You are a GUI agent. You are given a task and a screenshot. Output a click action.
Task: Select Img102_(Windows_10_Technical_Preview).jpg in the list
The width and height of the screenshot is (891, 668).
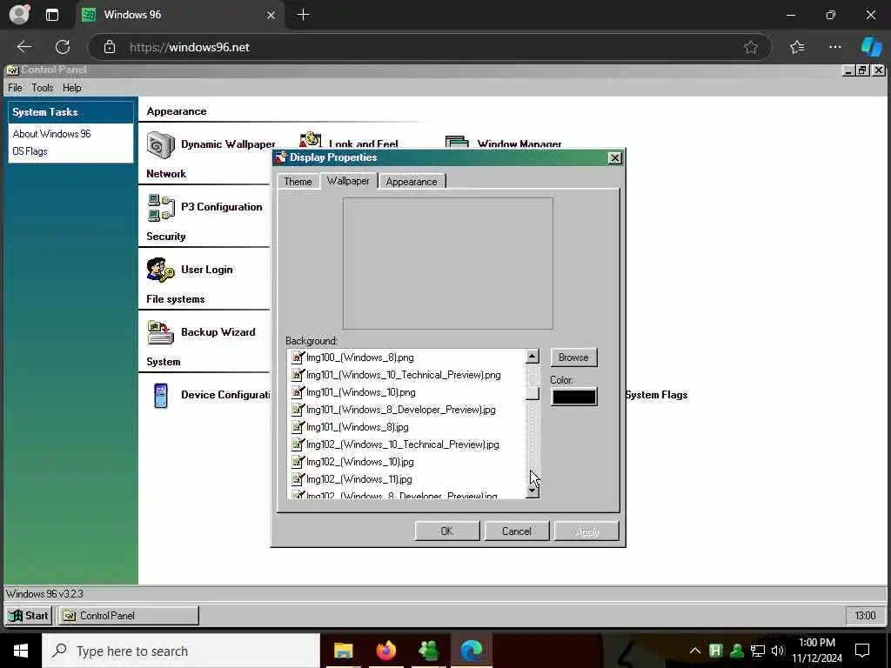(395, 444)
